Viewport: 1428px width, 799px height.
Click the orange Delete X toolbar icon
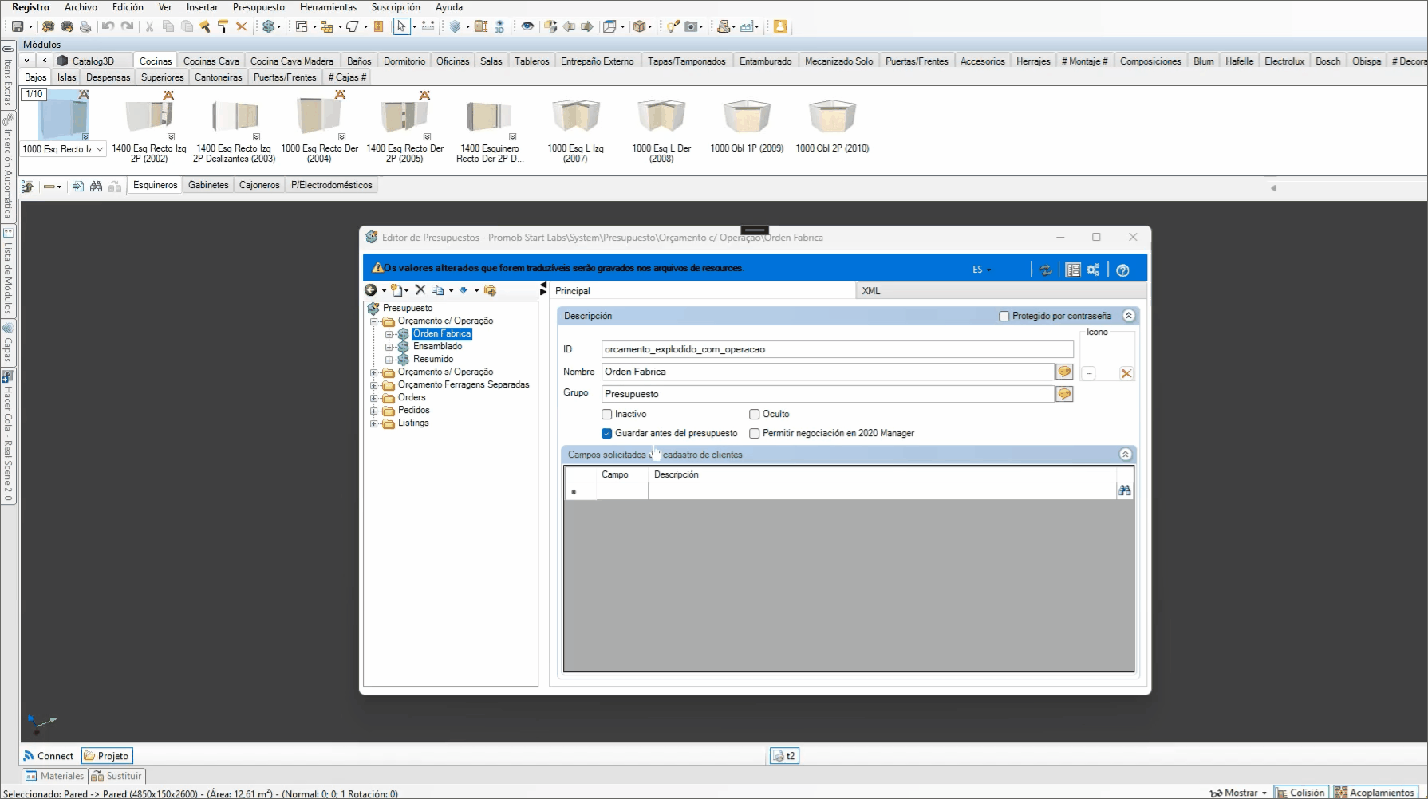click(x=242, y=26)
